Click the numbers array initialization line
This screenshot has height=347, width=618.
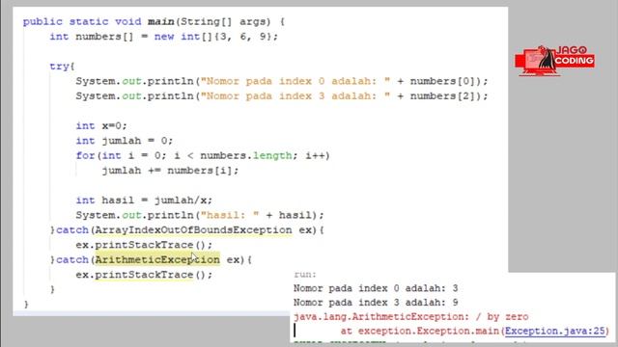point(163,37)
